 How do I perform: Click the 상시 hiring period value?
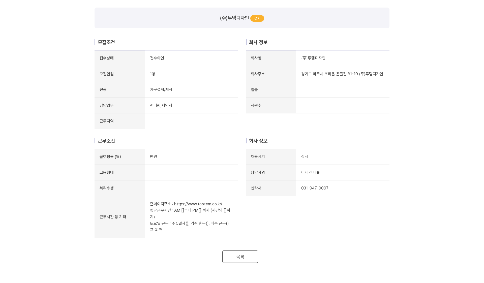tap(305, 156)
